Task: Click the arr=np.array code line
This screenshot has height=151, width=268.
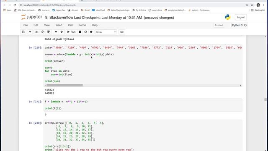Action: pos(75,123)
